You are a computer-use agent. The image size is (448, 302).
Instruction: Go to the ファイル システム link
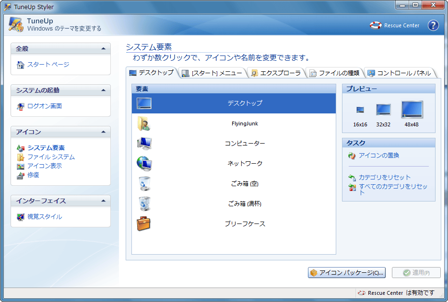(51, 157)
